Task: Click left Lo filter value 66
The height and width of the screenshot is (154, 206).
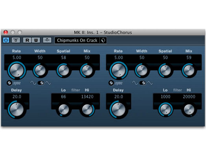Action: click(x=63, y=97)
